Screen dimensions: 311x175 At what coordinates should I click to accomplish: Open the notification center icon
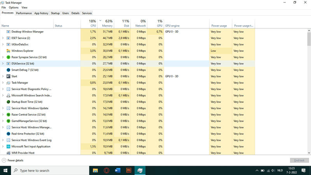304,170
